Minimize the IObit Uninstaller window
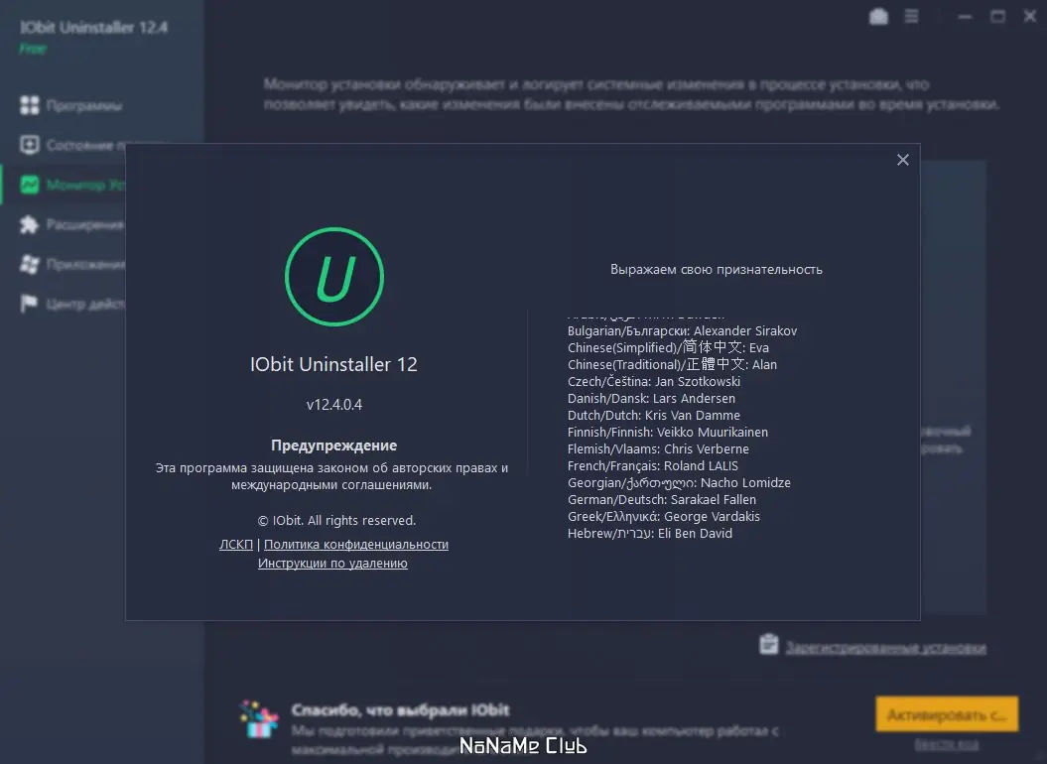Screen dimensions: 1047x764 pyautogui.click(x=965, y=16)
